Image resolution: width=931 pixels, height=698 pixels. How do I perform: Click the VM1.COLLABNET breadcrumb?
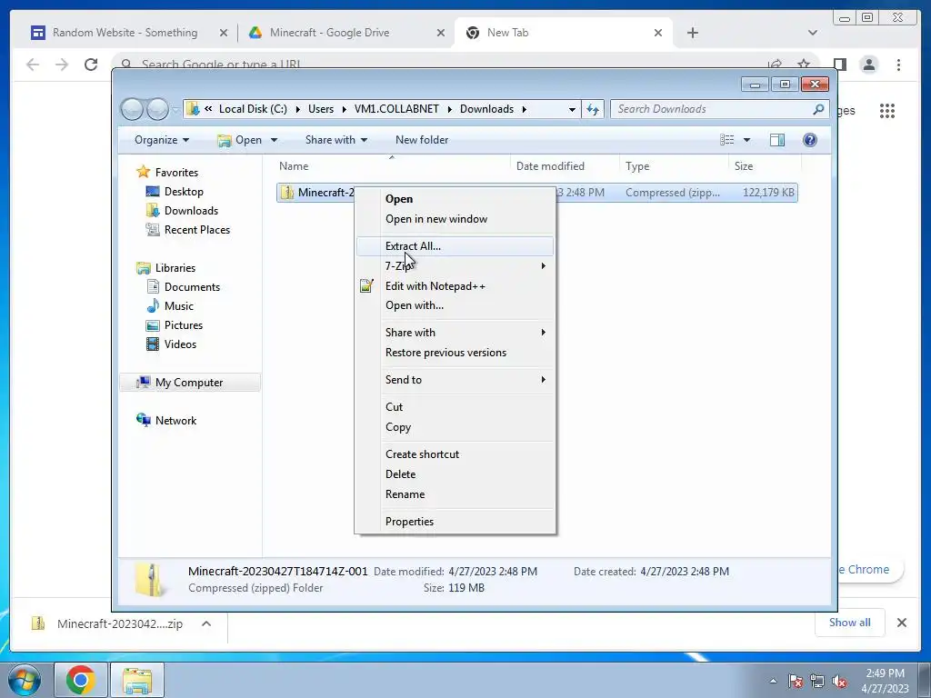pyautogui.click(x=396, y=109)
